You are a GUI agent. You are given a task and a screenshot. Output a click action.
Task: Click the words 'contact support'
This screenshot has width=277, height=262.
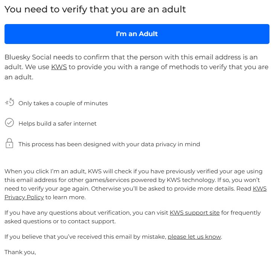(x=96, y=221)
